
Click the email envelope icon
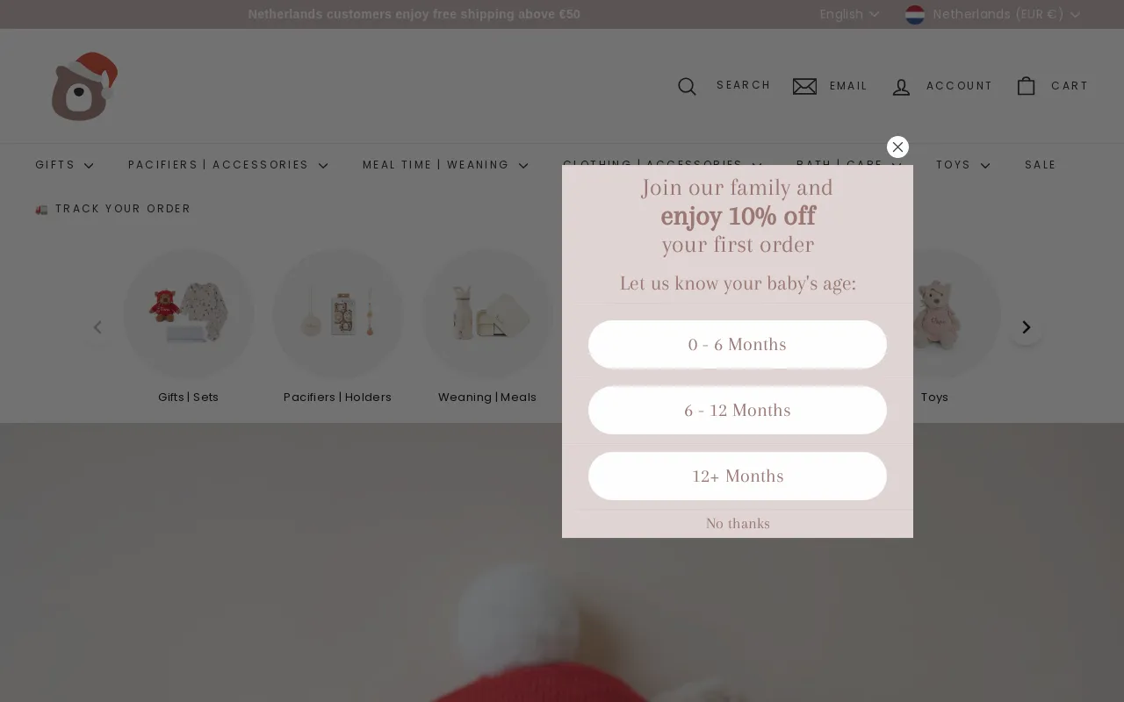tap(804, 86)
